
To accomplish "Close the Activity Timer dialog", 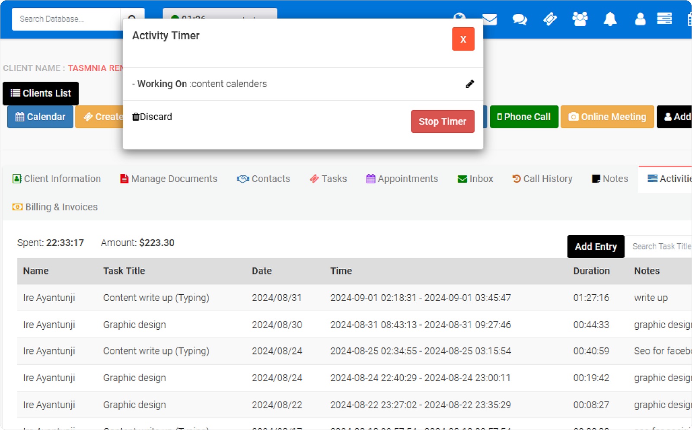I will tap(463, 39).
